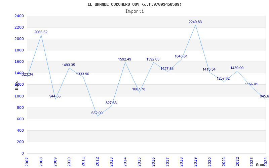The width and height of the screenshot is (269, 168).
Task: Select the 2000 y-axis value
Action: (19, 39)
